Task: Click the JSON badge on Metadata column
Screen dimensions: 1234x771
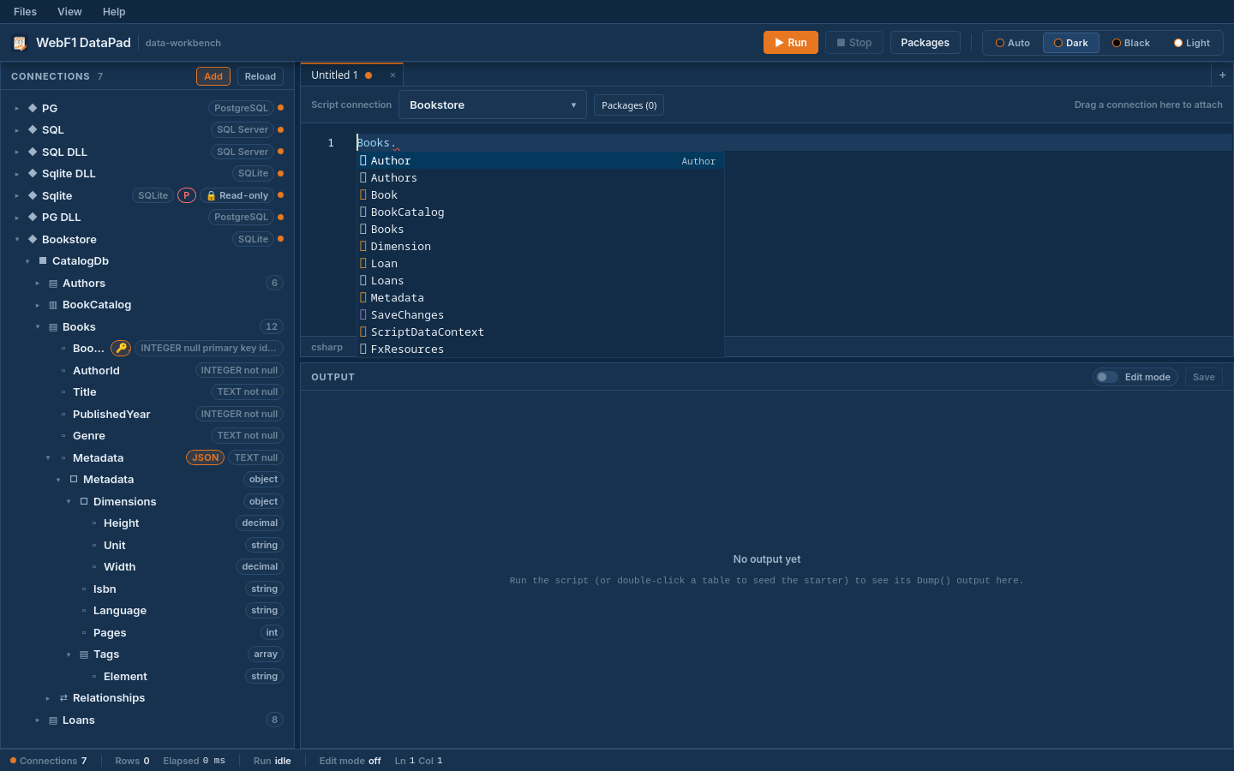Action: (x=205, y=457)
